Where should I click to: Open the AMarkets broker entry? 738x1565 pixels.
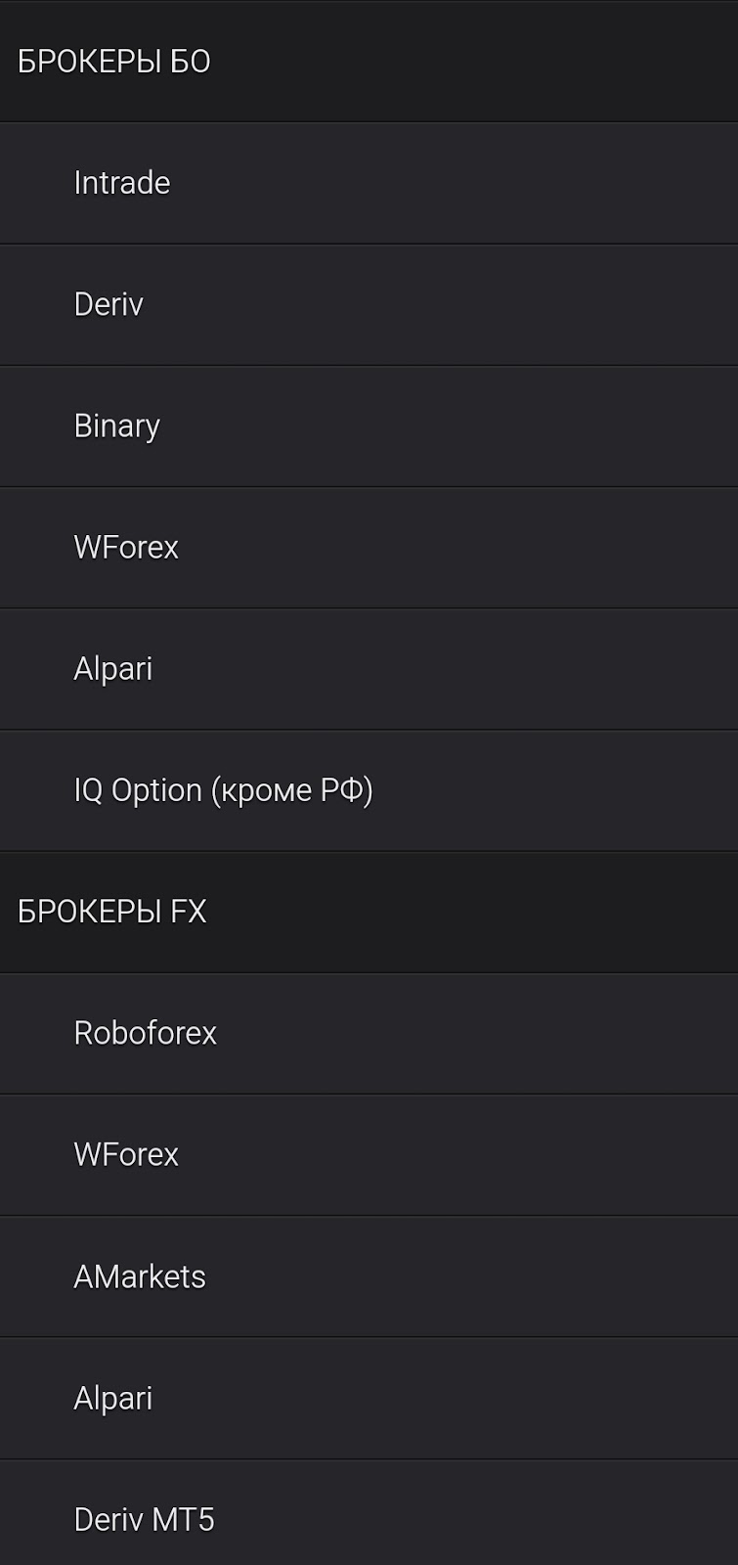369,1276
